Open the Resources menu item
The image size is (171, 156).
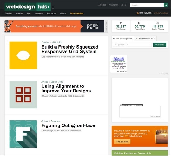51,13
